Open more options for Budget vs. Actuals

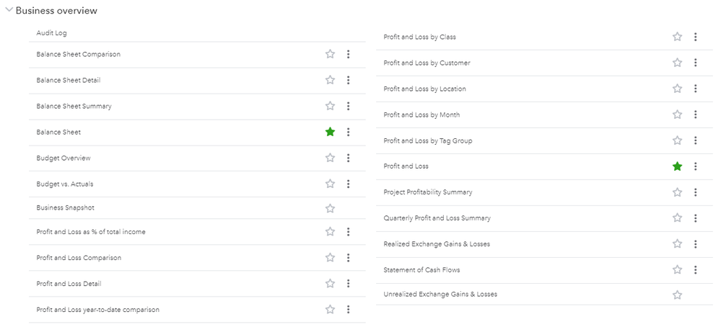(x=348, y=184)
